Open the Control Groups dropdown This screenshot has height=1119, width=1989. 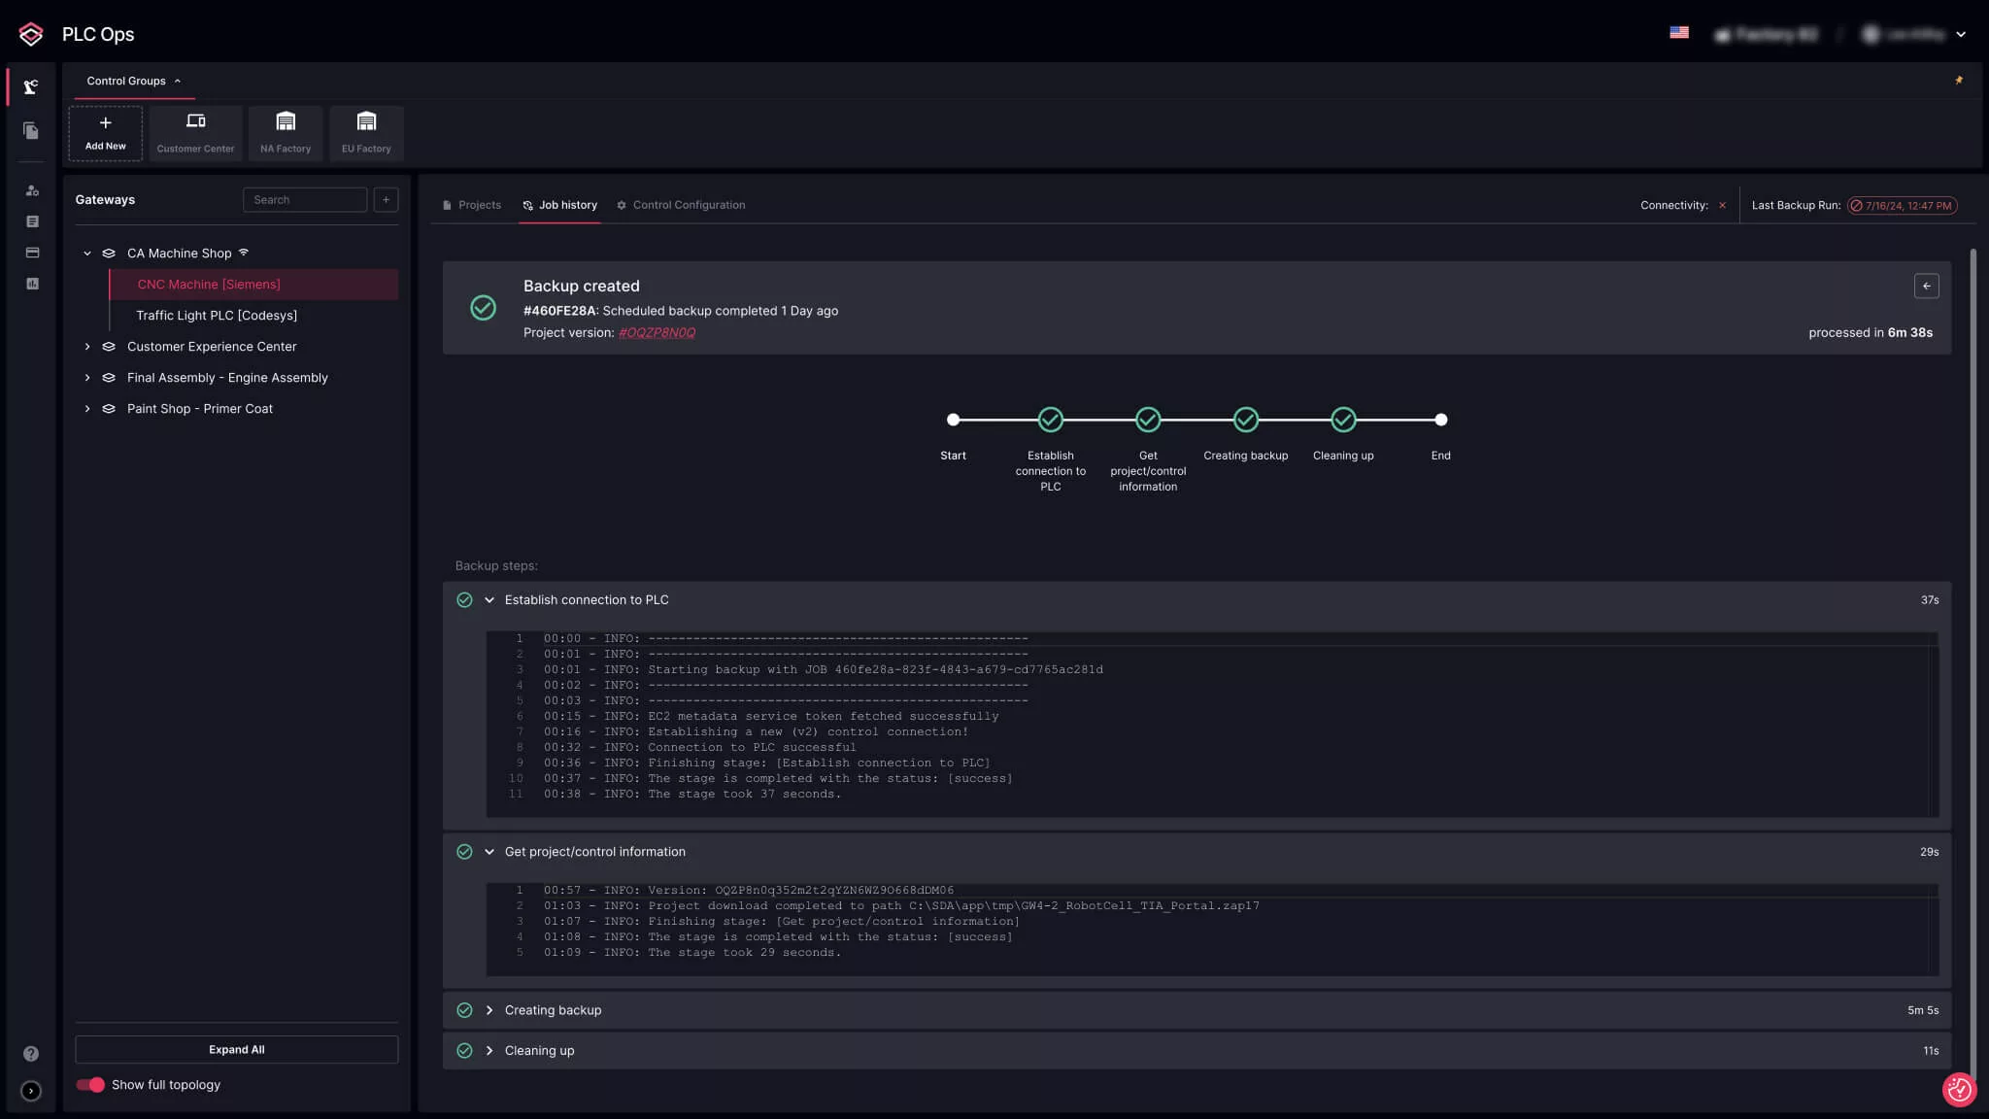133,82
